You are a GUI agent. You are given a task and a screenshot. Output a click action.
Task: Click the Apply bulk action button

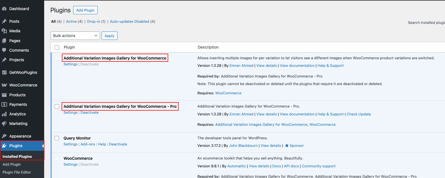(109, 36)
